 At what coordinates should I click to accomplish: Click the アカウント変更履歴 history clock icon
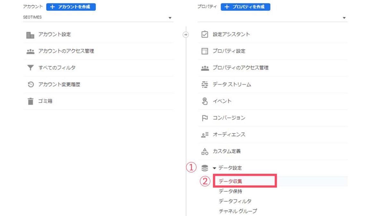(x=30, y=85)
